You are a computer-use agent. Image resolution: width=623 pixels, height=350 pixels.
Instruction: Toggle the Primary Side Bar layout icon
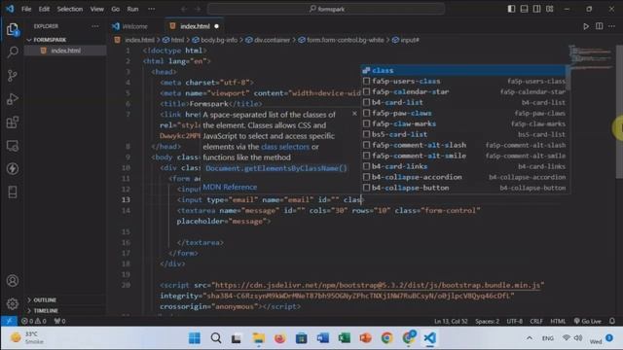click(x=511, y=9)
